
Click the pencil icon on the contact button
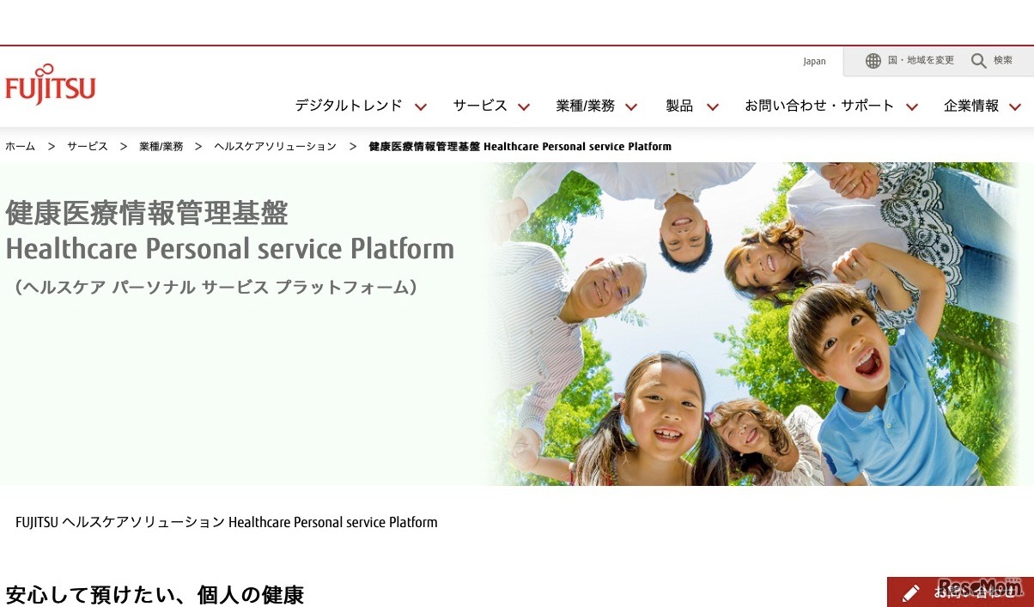click(x=910, y=592)
